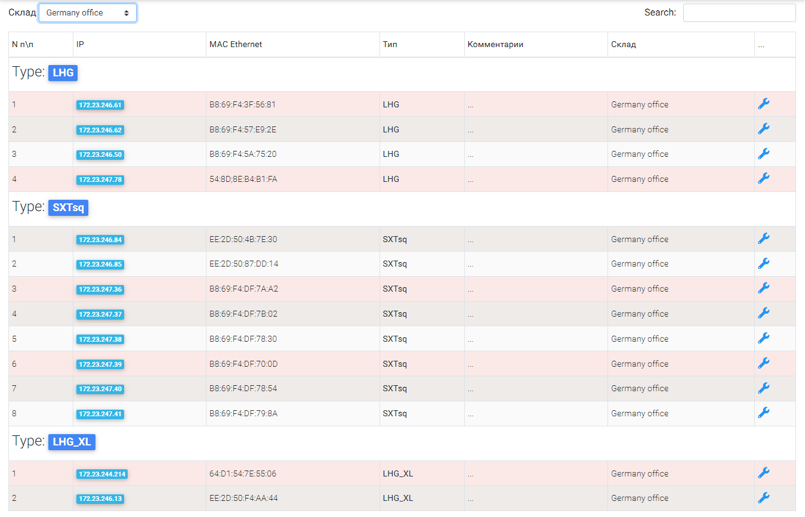Click comment cell in row 172.23.246.62
Image resolution: width=805 pixels, height=517 pixels.
(536, 129)
